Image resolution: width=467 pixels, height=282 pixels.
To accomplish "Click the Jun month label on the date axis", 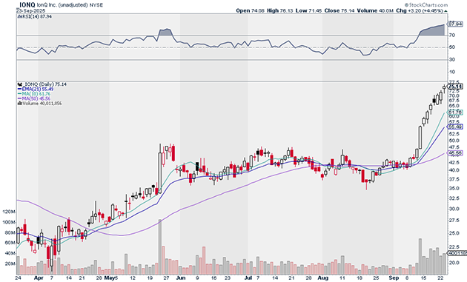I will coord(180,278).
